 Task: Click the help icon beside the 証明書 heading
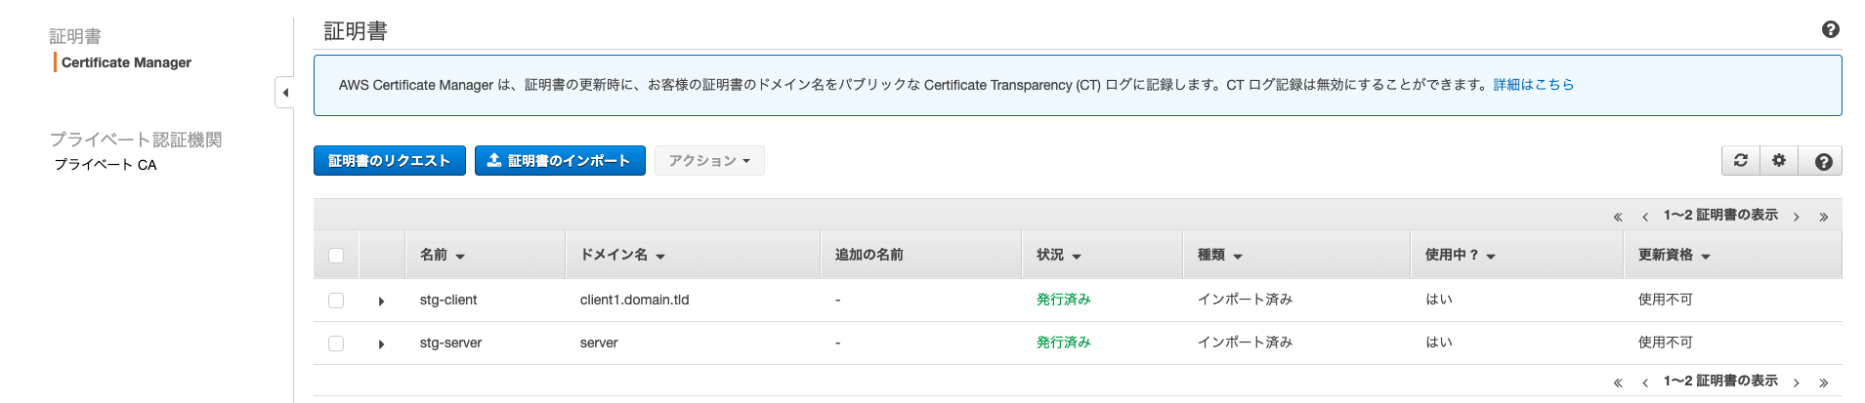pyautogui.click(x=1831, y=30)
